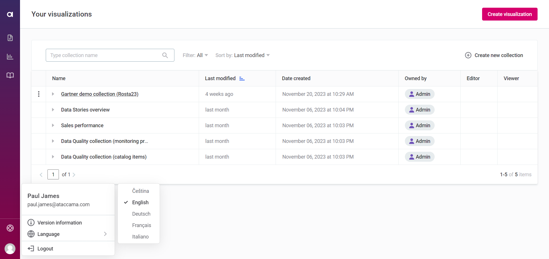Image resolution: width=549 pixels, height=259 pixels.
Task: Click the page number input showing 1
Action: click(53, 174)
